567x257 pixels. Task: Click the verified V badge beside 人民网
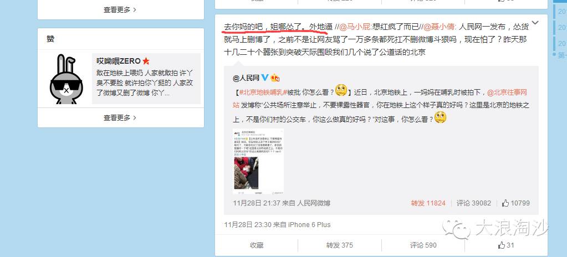coord(265,78)
